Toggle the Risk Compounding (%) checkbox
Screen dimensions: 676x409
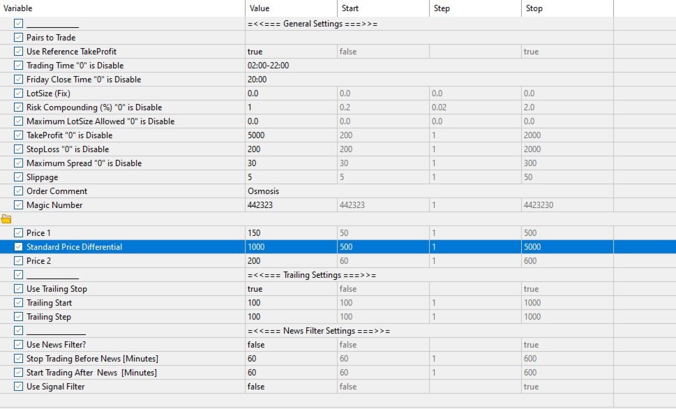(18, 107)
